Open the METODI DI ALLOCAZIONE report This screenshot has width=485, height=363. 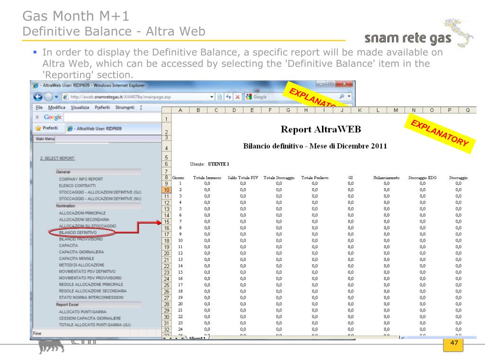click(x=81, y=265)
